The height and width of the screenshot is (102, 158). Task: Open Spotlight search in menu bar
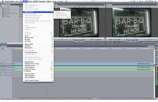pos(156,1)
